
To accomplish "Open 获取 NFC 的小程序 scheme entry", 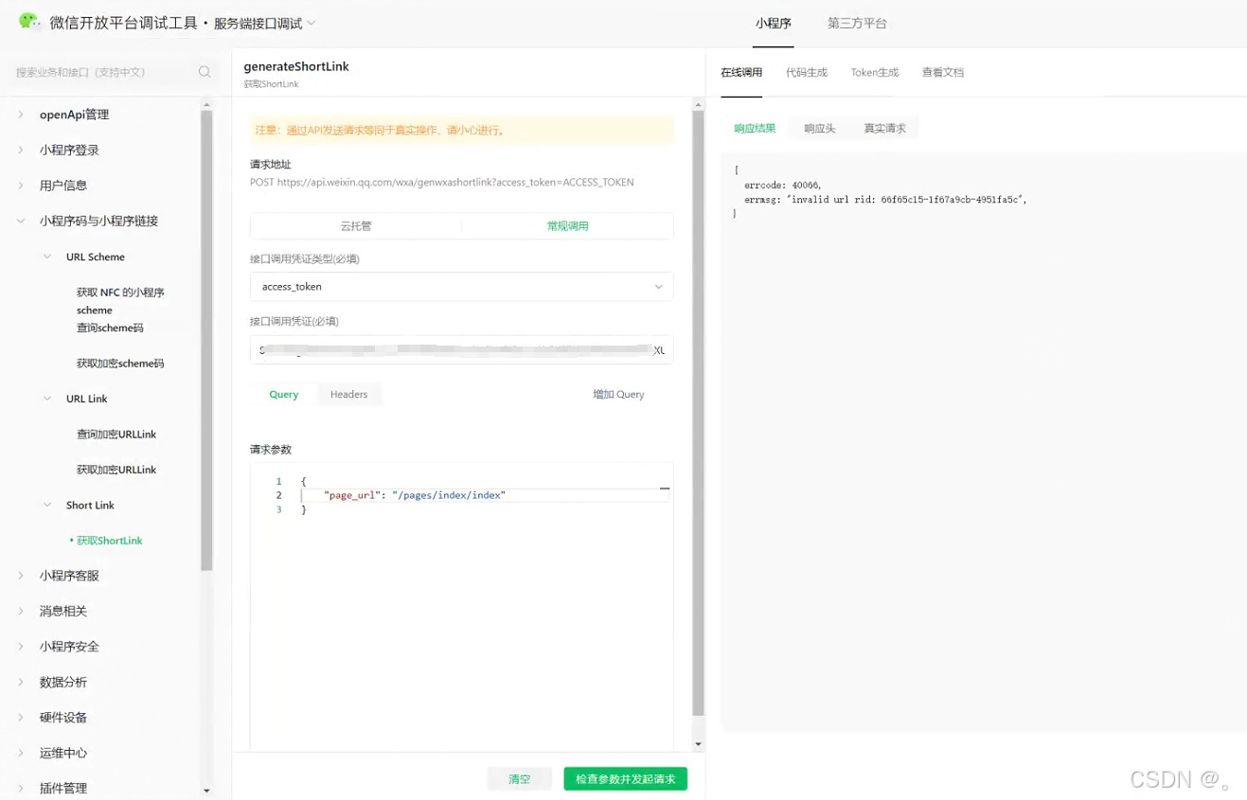I will [120, 301].
